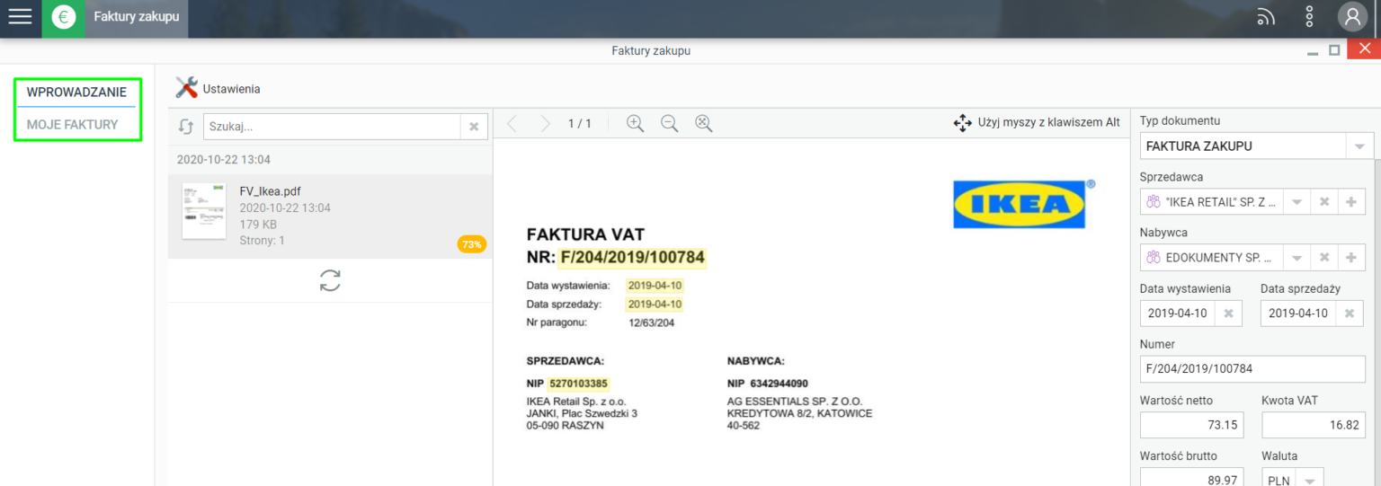Click the reload icon below the file list
The width and height of the screenshot is (1381, 486).
[x=330, y=280]
